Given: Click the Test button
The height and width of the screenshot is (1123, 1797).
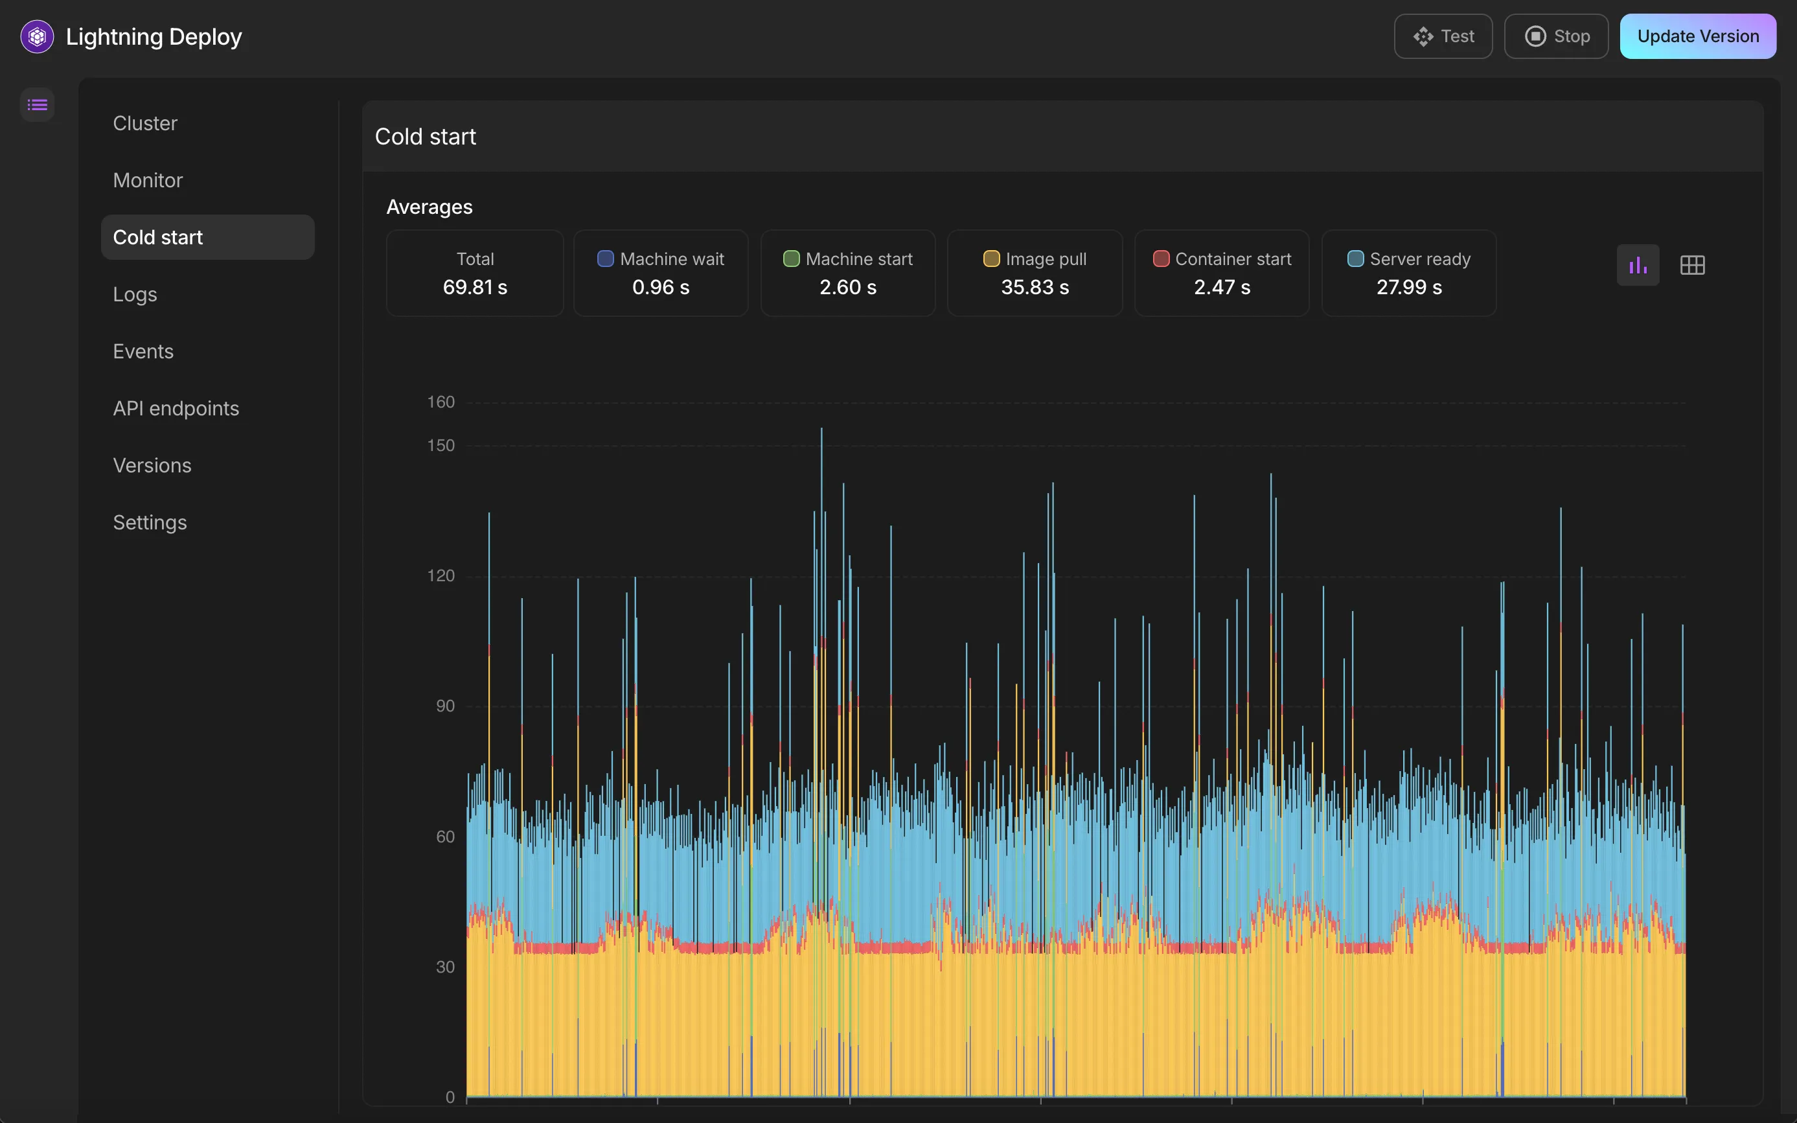Looking at the screenshot, I should point(1442,36).
